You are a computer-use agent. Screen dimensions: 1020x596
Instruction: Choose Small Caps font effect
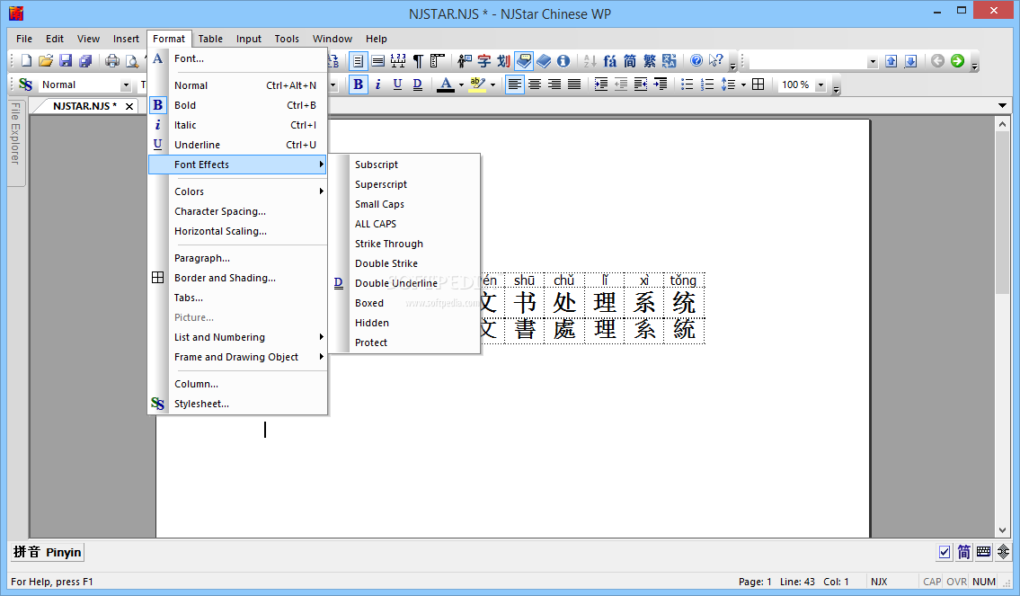point(404,204)
